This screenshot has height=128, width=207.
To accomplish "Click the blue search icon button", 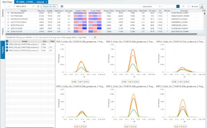I will click(178, 6).
